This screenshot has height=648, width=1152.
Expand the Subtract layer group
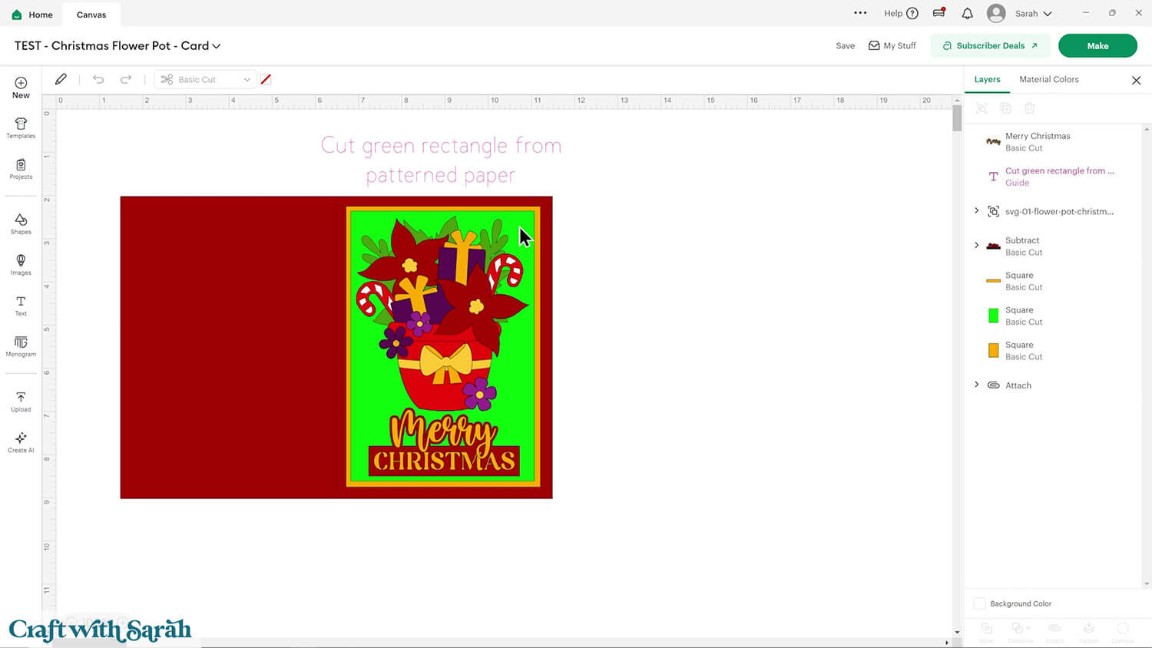pos(977,246)
